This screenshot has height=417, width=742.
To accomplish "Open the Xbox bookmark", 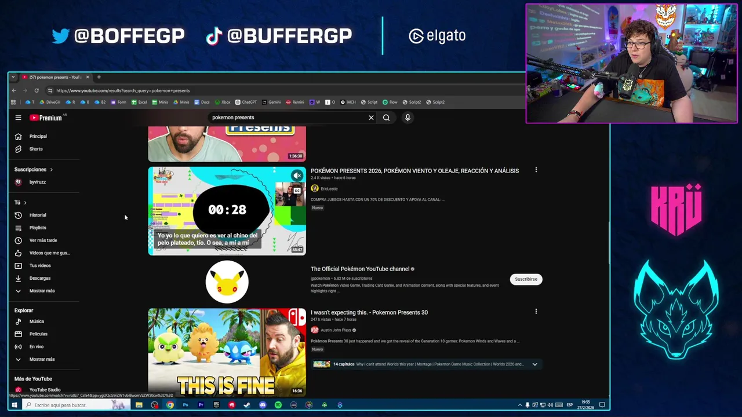I will (223, 102).
